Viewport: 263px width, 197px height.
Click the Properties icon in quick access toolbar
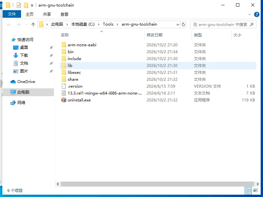coord(19,5)
